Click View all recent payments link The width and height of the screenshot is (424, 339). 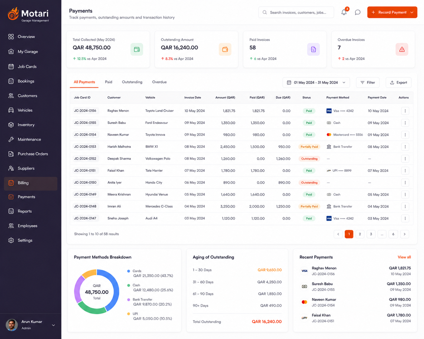pos(404,257)
